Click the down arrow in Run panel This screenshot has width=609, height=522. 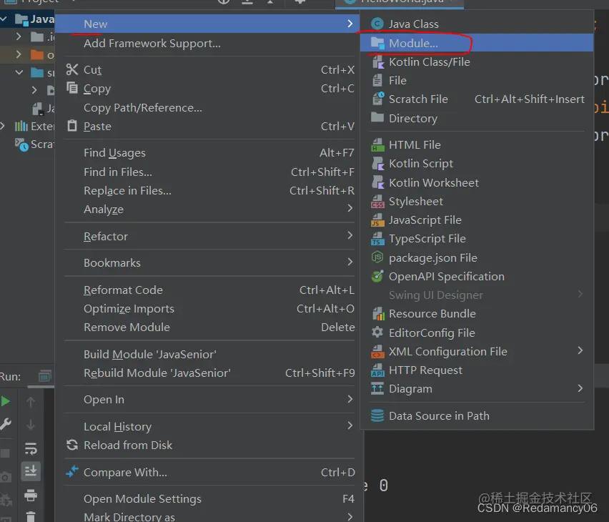pos(31,425)
